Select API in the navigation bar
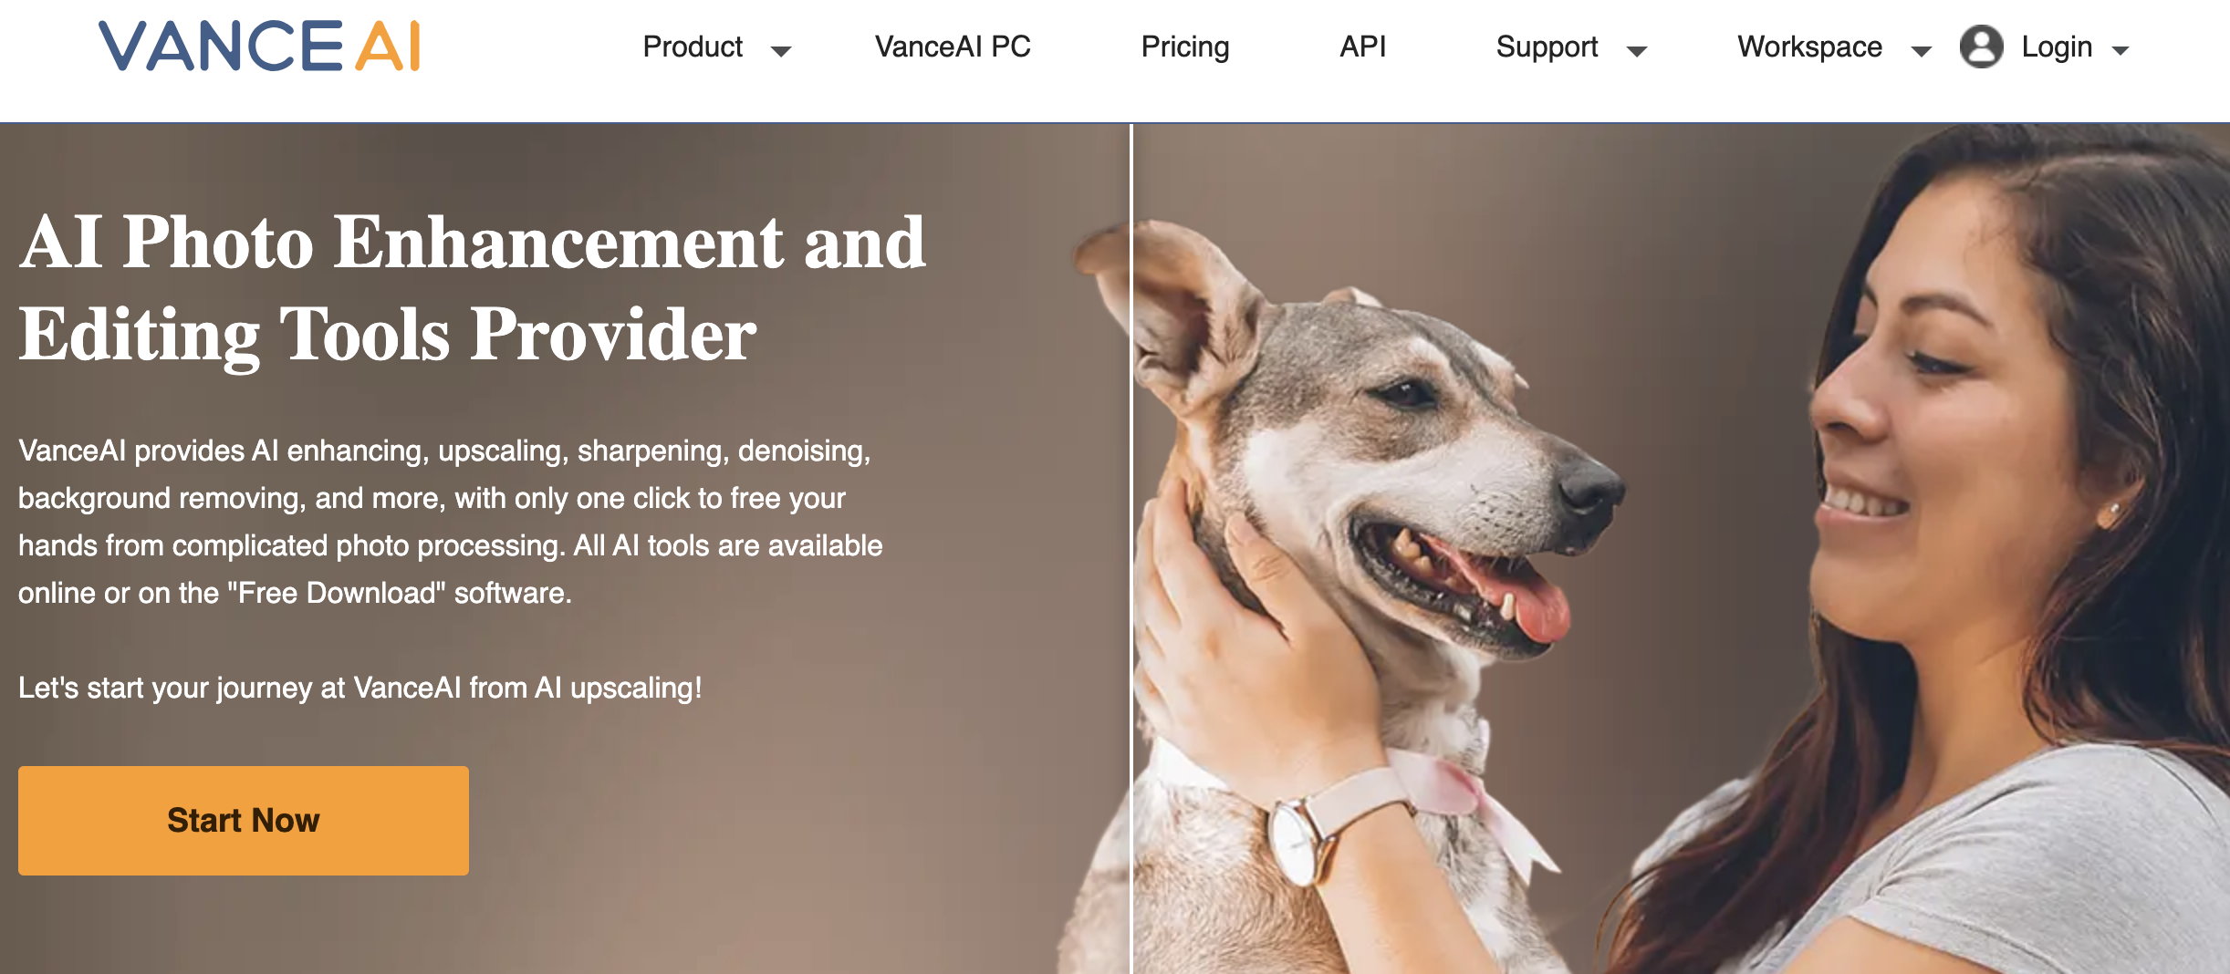Viewport: 2230px width, 974px height. click(x=1362, y=47)
